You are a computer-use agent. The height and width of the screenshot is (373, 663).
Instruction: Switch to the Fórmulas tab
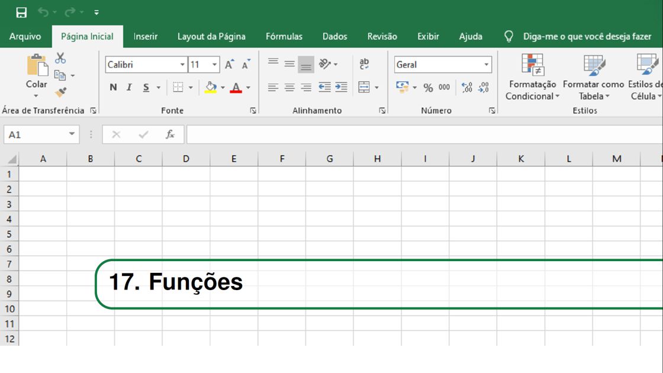click(x=284, y=36)
